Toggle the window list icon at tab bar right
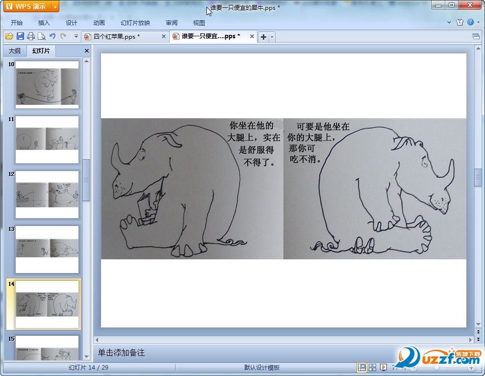This screenshot has height=376, width=485. pyautogui.click(x=476, y=37)
